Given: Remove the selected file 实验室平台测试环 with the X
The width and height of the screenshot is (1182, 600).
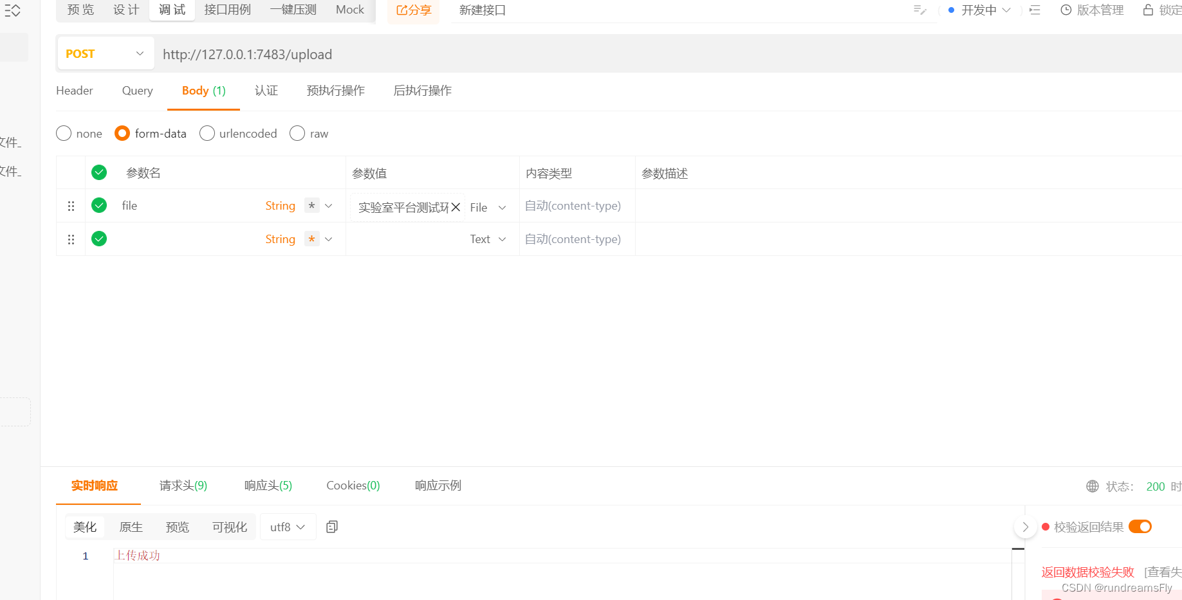Looking at the screenshot, I should (456, 207).
